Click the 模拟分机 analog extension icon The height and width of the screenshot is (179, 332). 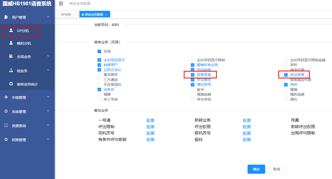point(11,43)
